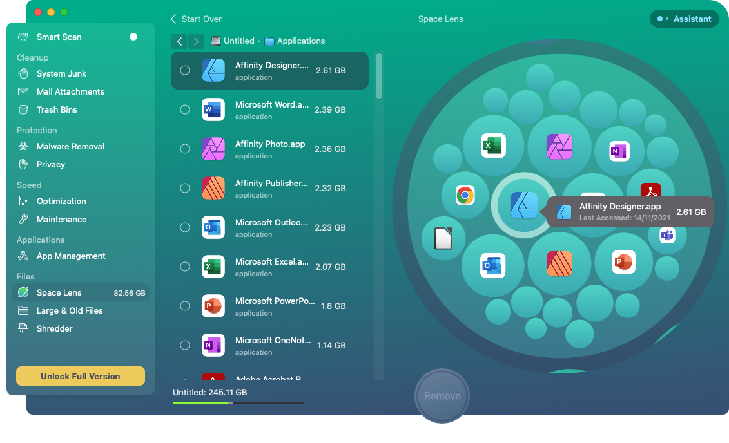The image size is (729, 443).
Task: Click the App Management icon
Action: (x=23, y=256)
